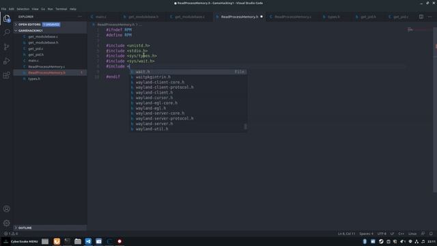This screenshot has height=246, width=437.
Task: Select wayland-util.h suggestion
Action: [x=188, y=129]
